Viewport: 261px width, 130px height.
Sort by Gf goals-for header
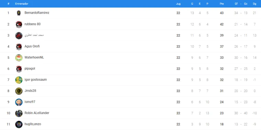(236, 4)
